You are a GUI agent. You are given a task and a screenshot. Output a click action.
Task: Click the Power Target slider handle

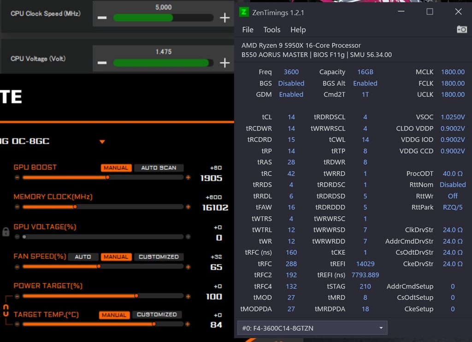(136, 296)
